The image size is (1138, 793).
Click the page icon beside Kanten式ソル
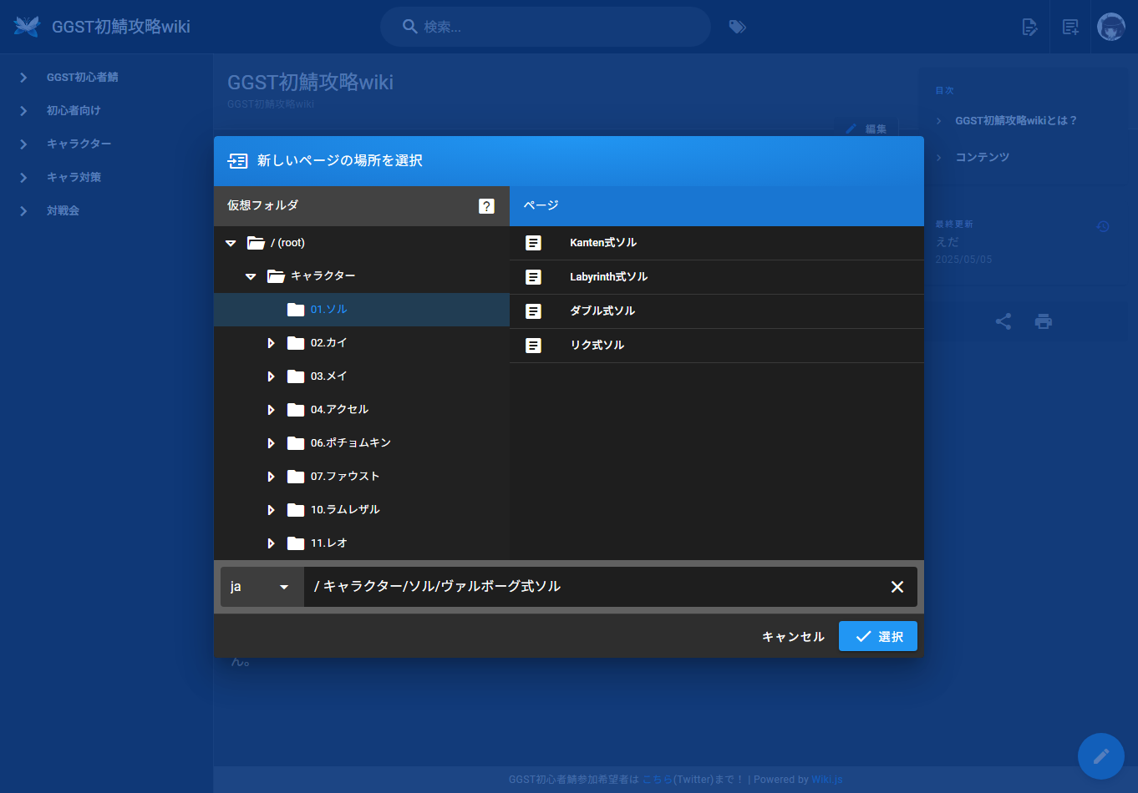coord(533,243)
